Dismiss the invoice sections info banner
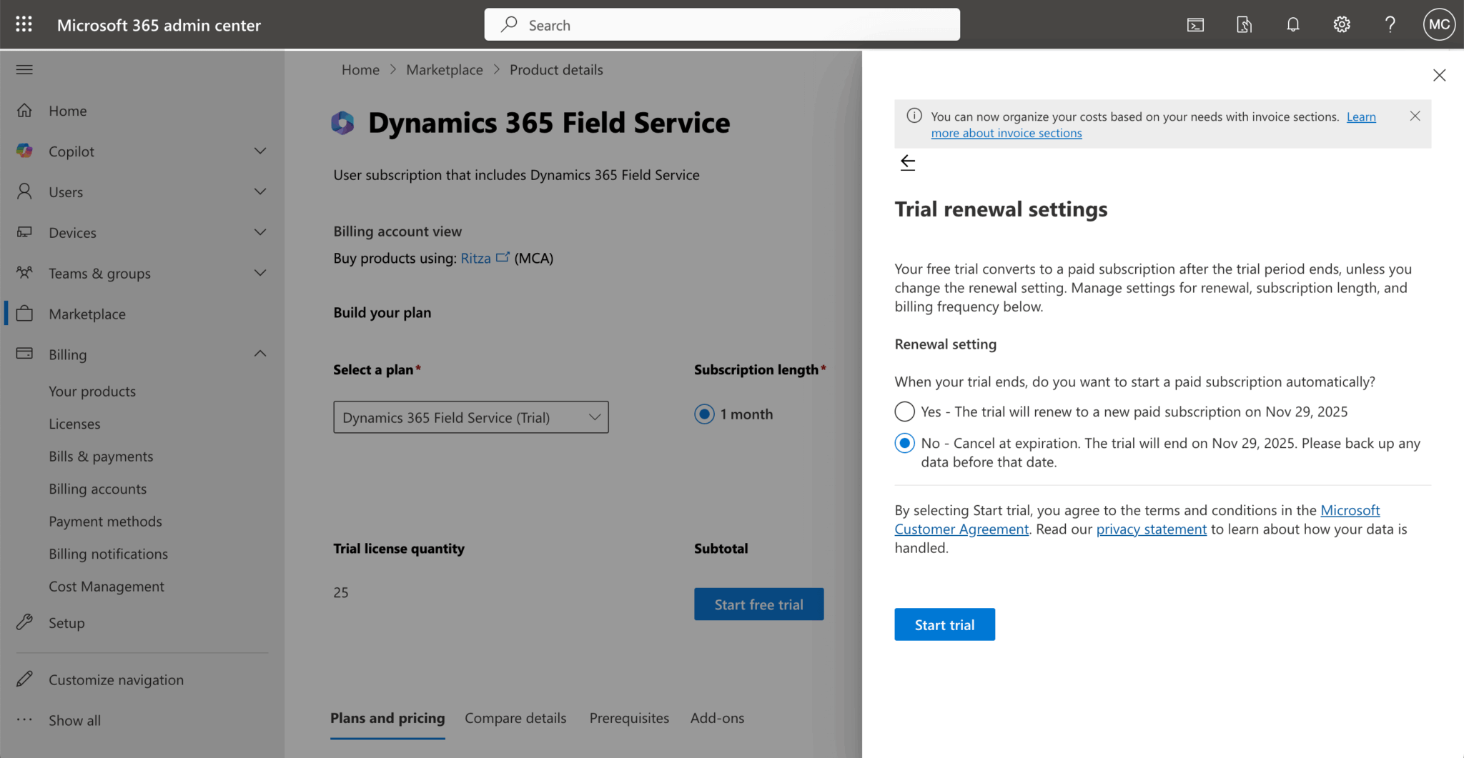This screenshot has width=1464, height=758. (x=1415, y=116)
